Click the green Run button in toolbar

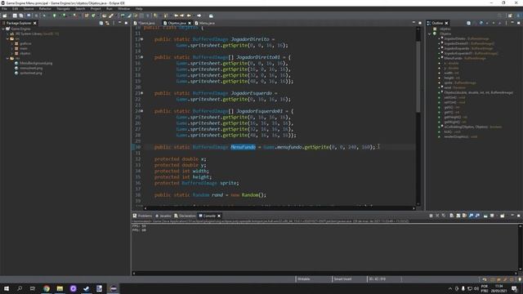(55, 16)
